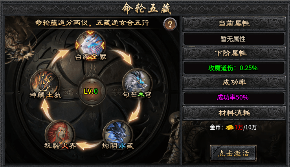This screenshot has height=167, width=290.
Task: Select the 坤麟土犰 earth beast icon
Action: [45, 83]
